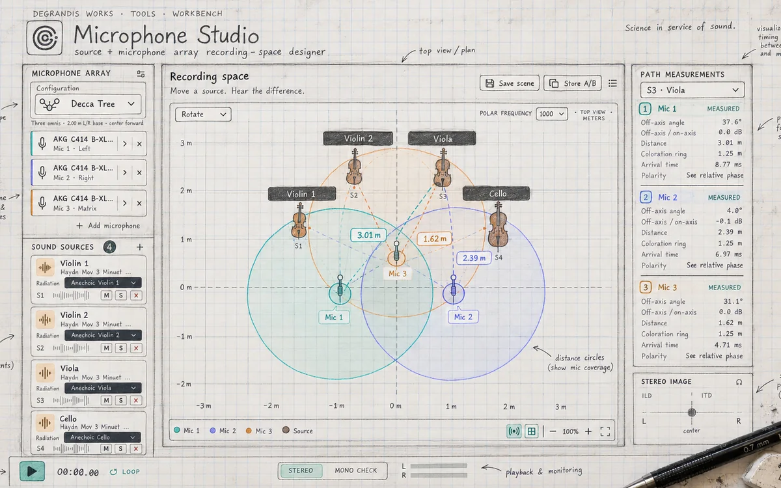Add a new sound source with plus
781x488 pixels.
coord(139,247)
